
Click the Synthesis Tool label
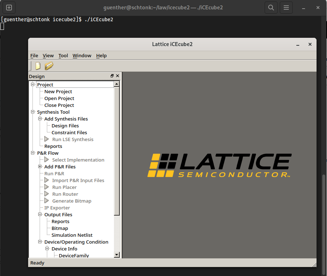point(53,112)
